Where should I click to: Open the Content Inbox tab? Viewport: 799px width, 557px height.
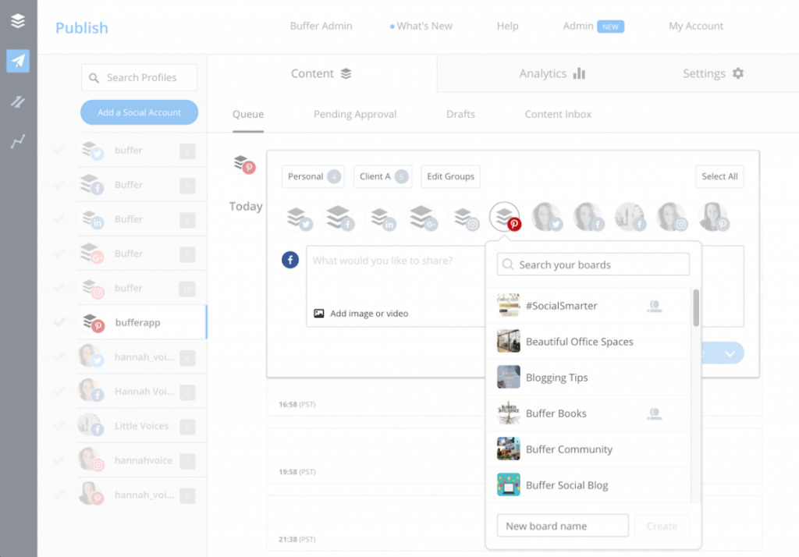click(x=558, y=114)
